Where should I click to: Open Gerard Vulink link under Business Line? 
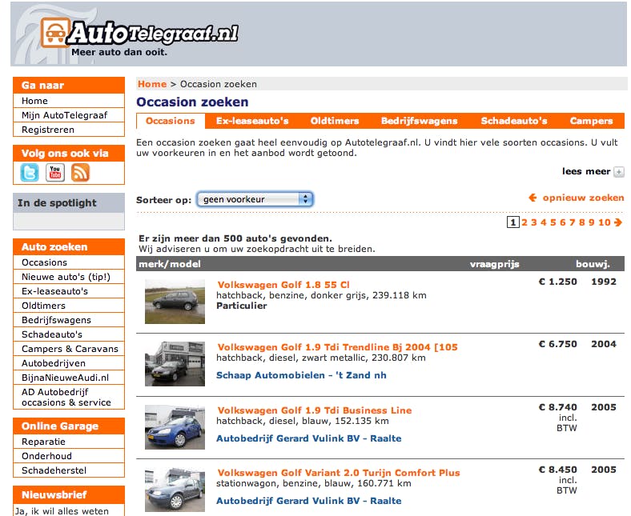(309, 438)
